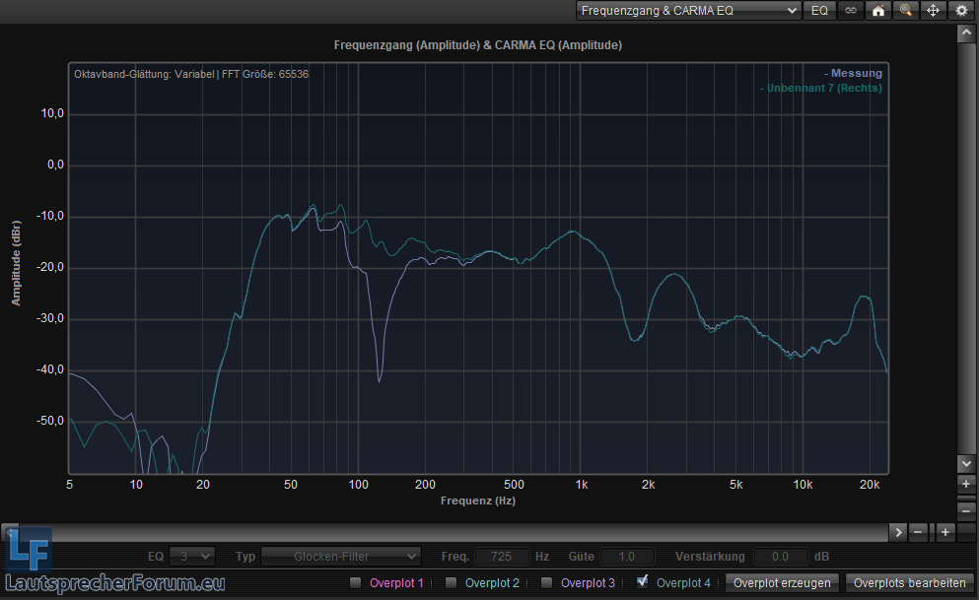Click horizontal zoom out minus button

(919, 532)
